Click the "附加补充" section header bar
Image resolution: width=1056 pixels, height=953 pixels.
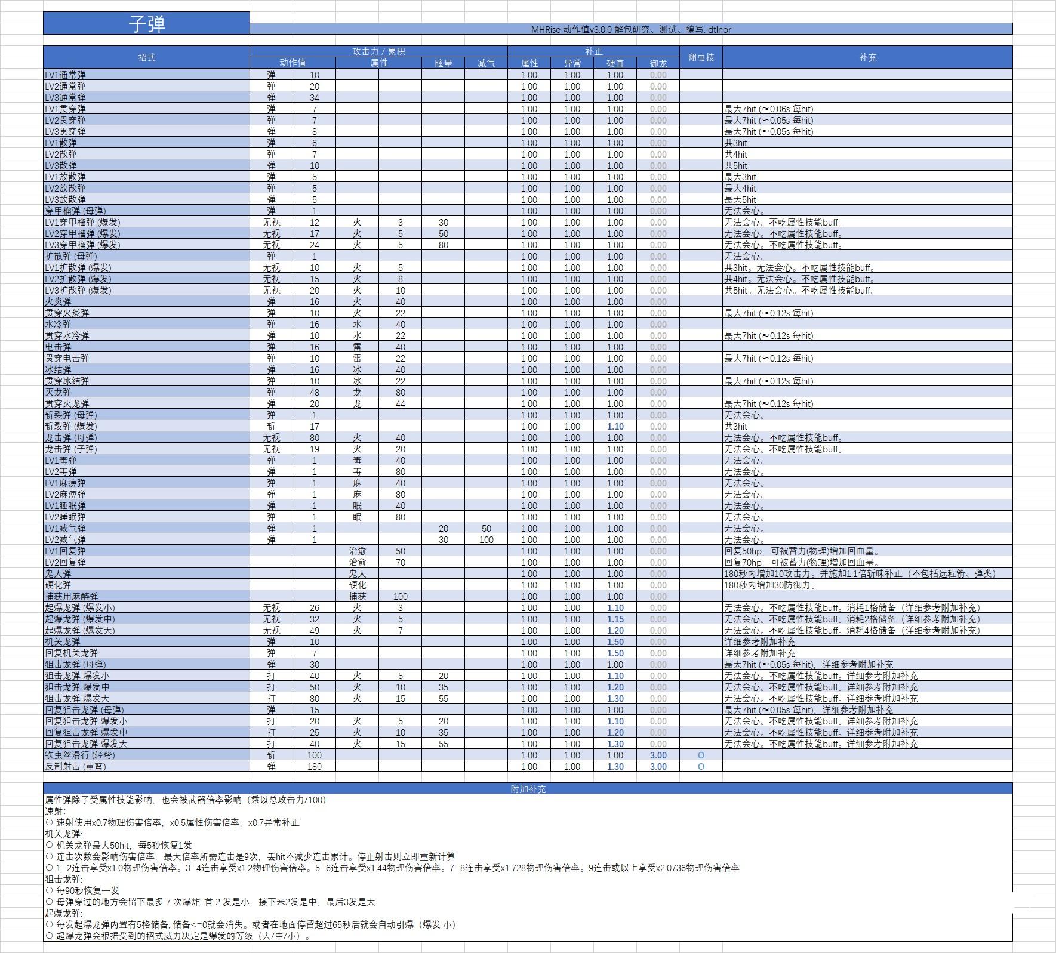tap(528, 789)
